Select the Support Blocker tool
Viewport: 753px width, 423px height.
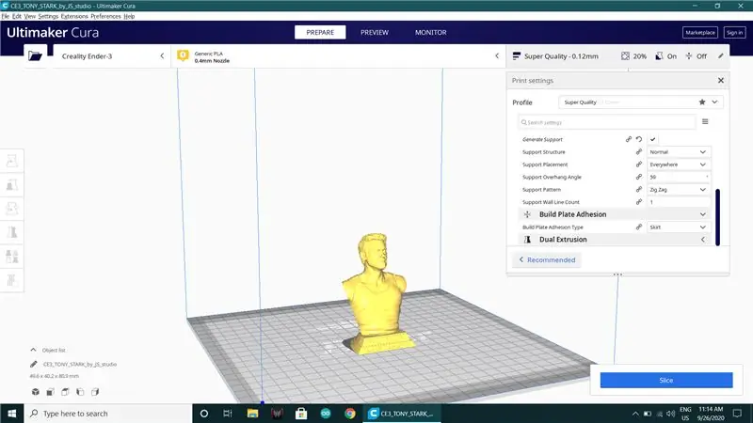coord(12,280)
